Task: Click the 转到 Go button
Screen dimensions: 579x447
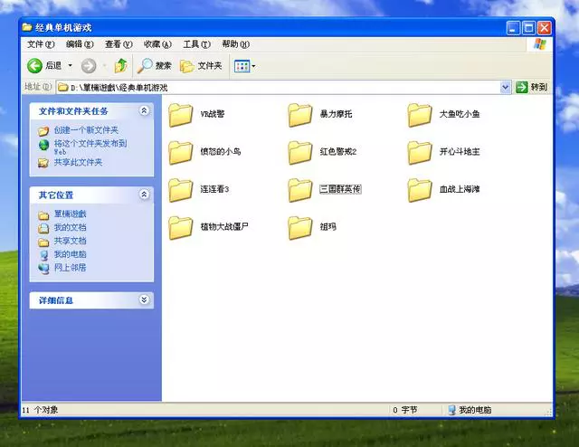Action: 532,87
